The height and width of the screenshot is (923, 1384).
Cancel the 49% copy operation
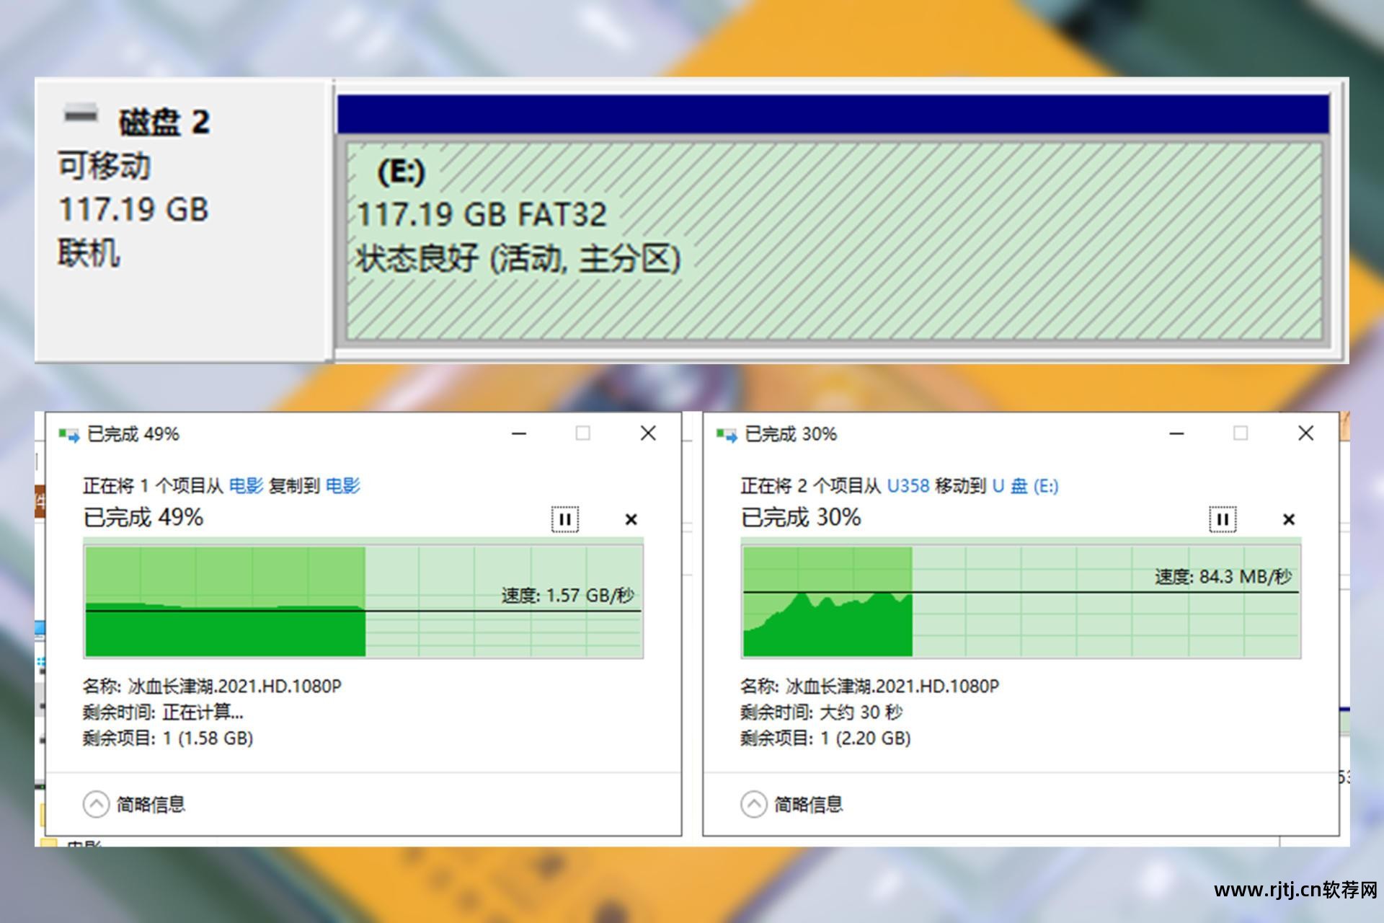point(631,519)
